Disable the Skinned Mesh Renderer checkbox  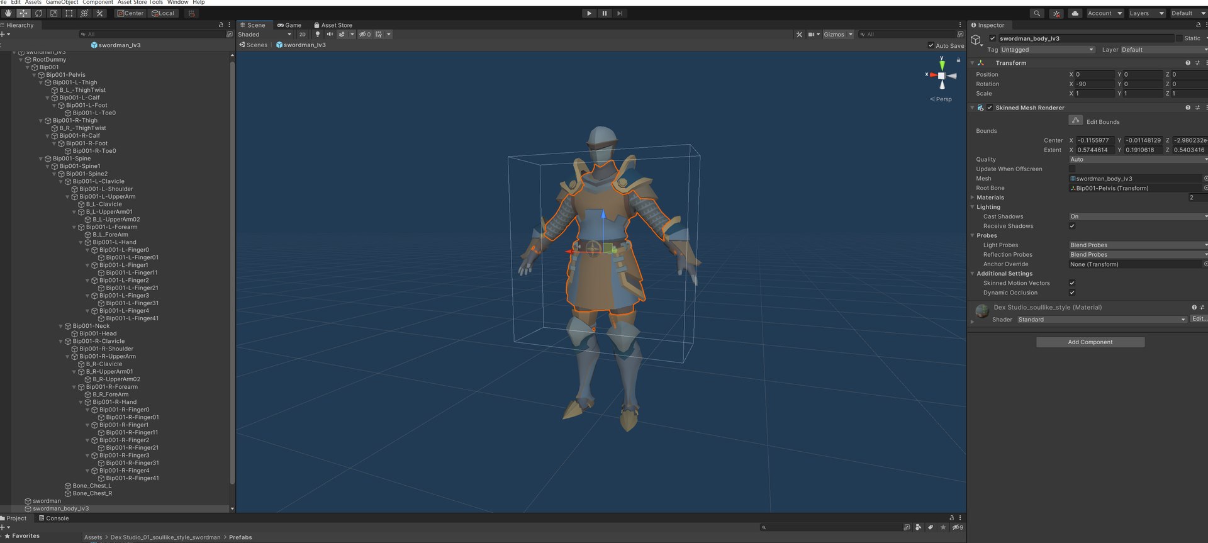click(990, 108)
